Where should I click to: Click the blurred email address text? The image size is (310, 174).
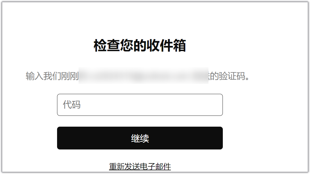pos(143,76)
